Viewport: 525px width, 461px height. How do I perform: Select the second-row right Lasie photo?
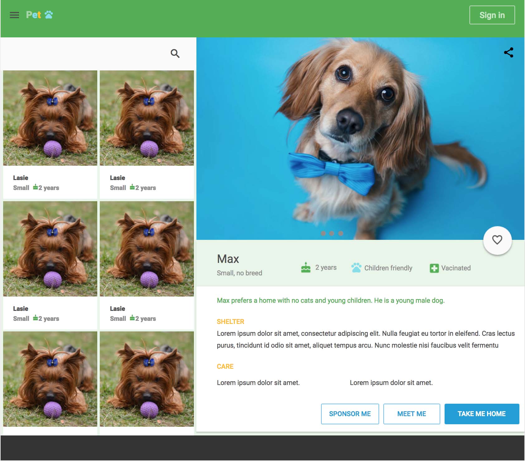[x=147, y=249]
